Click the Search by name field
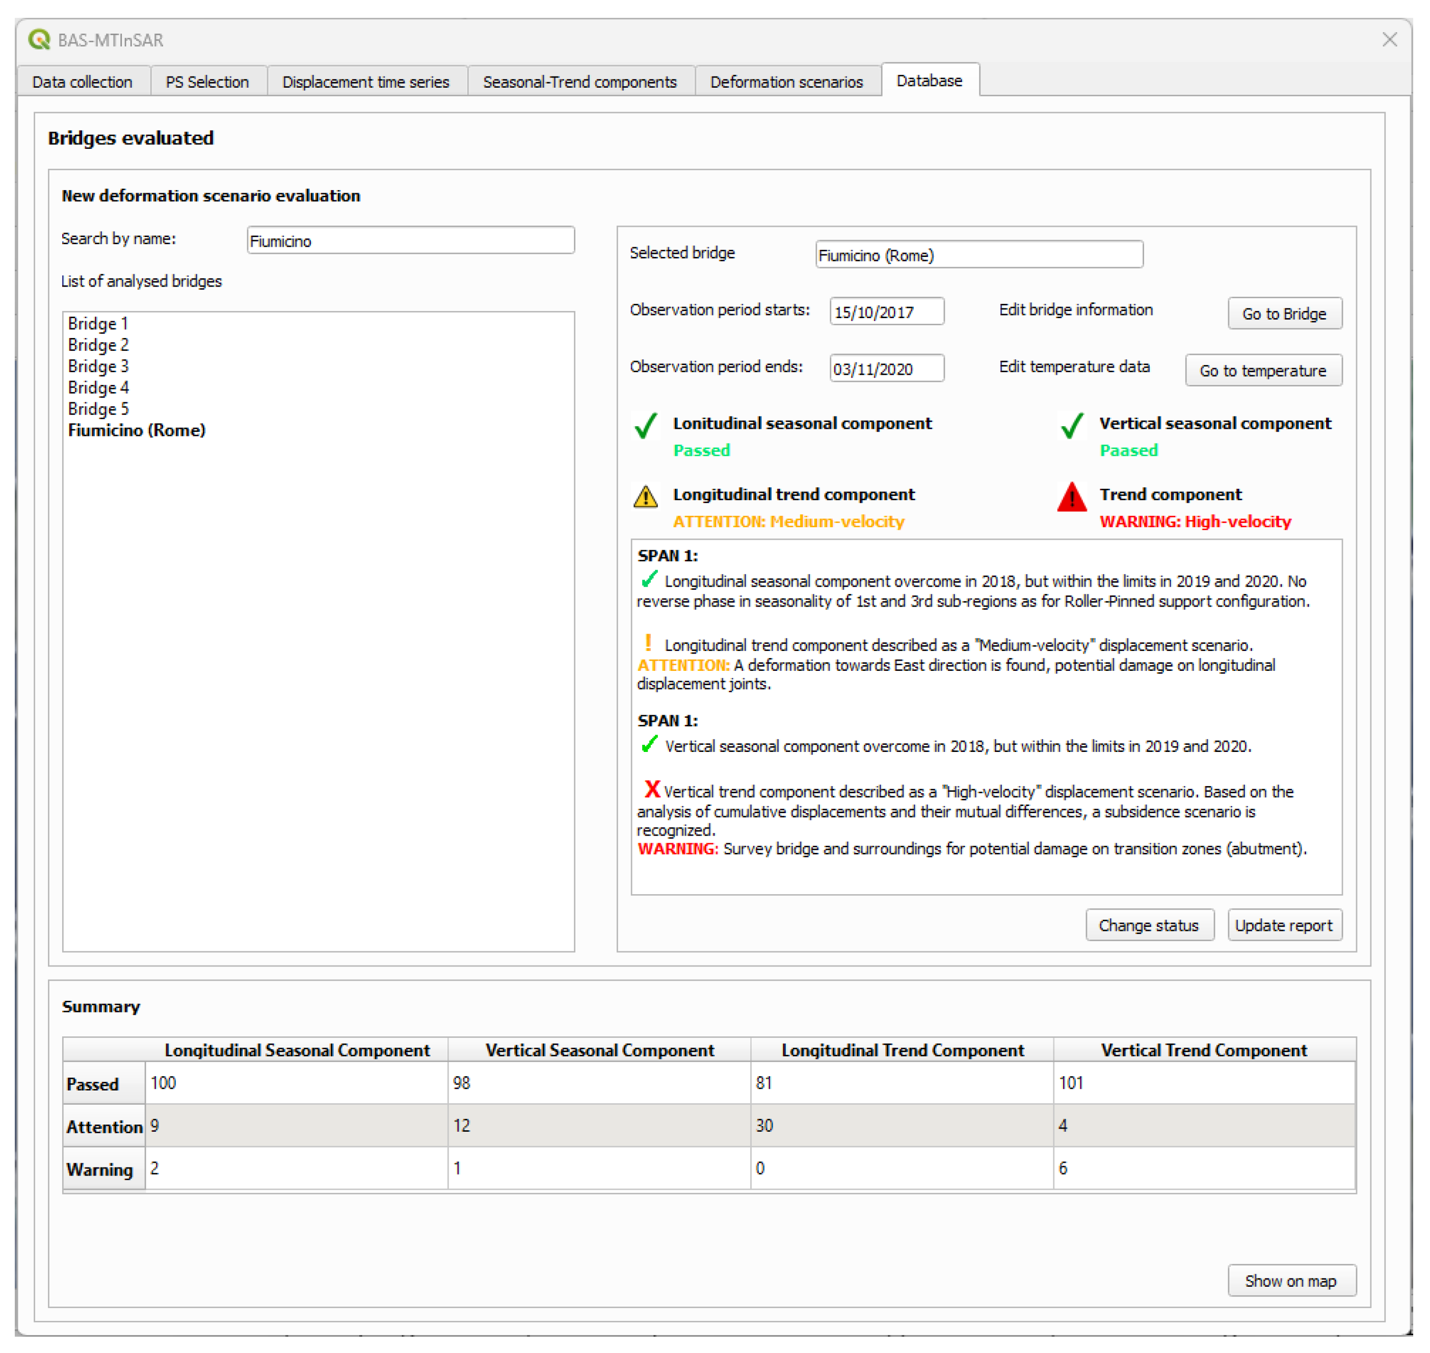Viewport: 1430px width, 1353px height. [410, 240]
